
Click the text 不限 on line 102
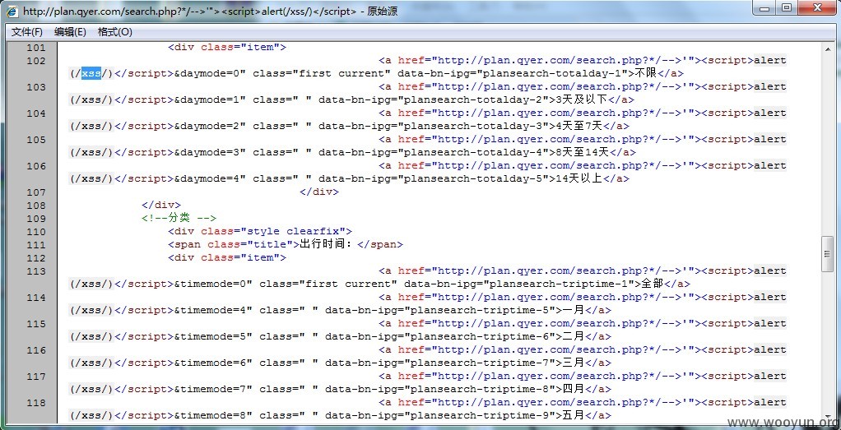645,73
